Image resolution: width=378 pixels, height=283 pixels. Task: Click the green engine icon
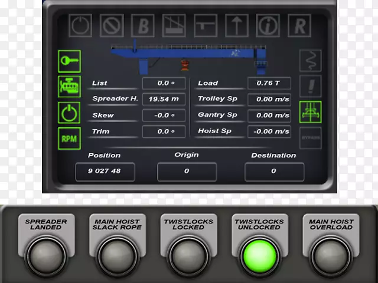click(x=69, y=87)
